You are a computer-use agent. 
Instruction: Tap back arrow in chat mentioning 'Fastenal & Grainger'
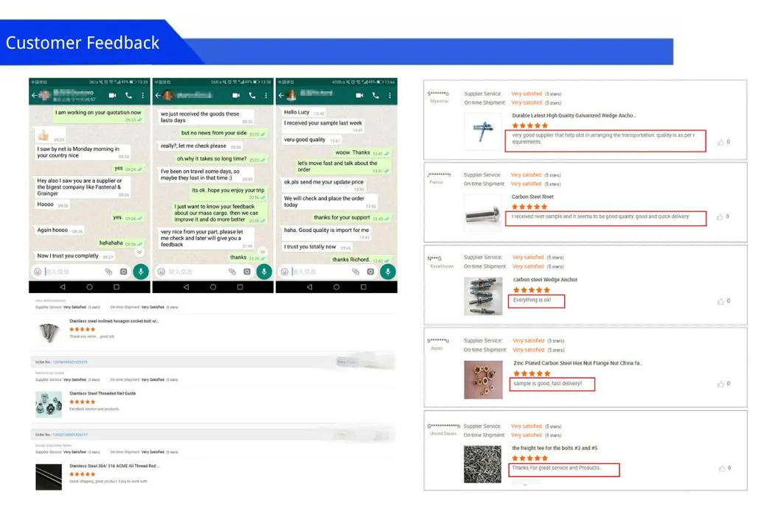click(x=34, y=96)
